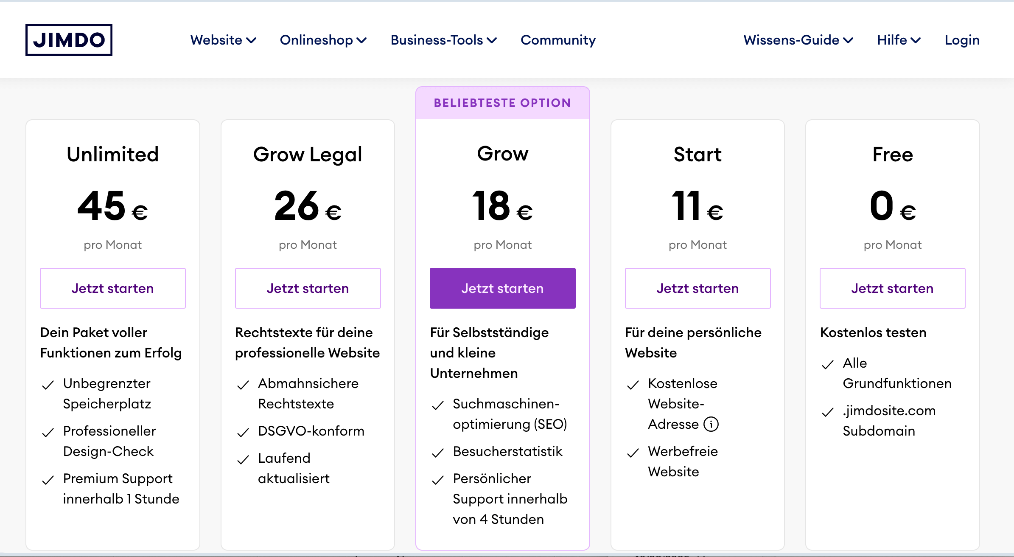Start the Grow Legal plan with Jetzt starten
Image resolution: width=1014 pixels, height=557 pixels.
(x=308, y=288)
